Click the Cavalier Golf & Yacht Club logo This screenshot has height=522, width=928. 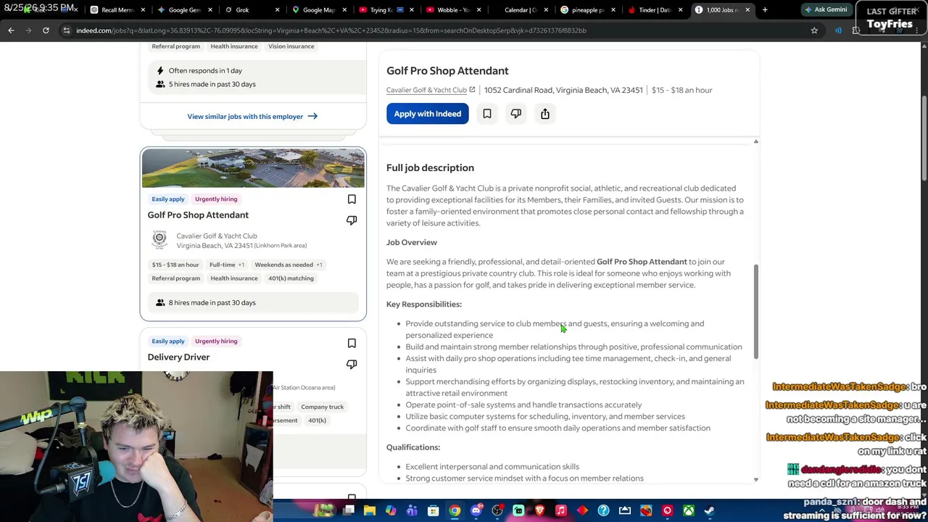(x=159, y=240)
